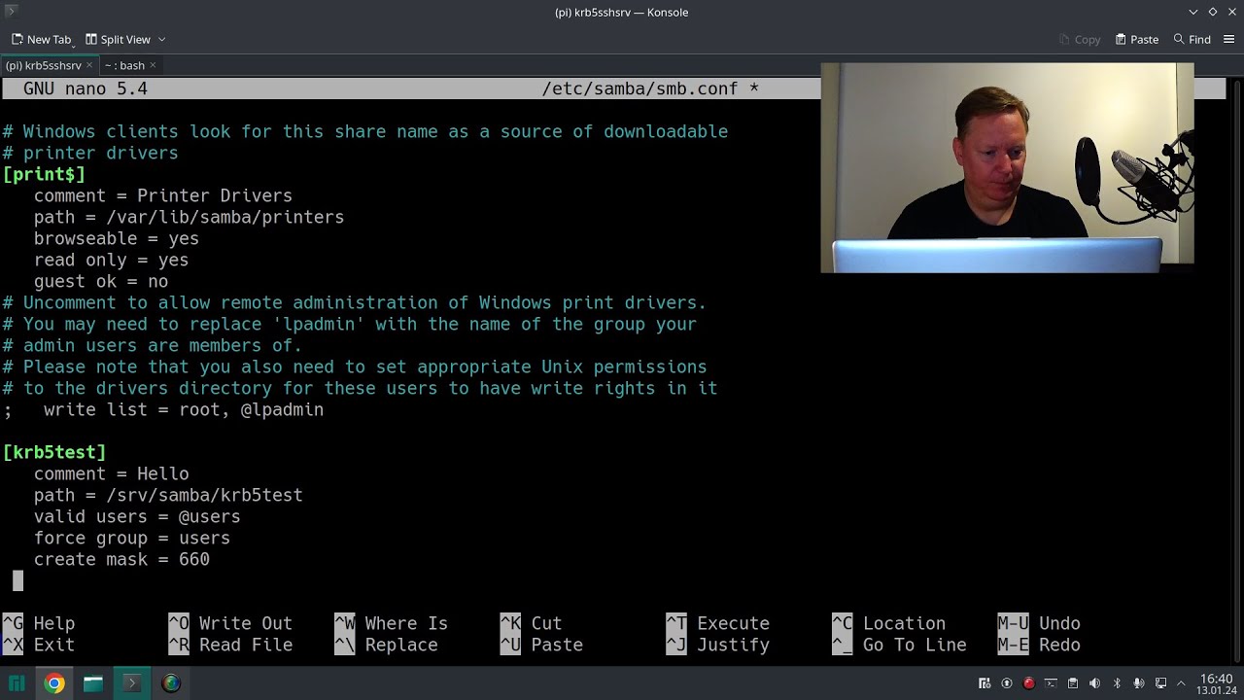Image resolution: width=1244 pixels, height=700 pixels.
Task: Click the ^_ Go To Line shortcut label
Action: click(899, 645)
